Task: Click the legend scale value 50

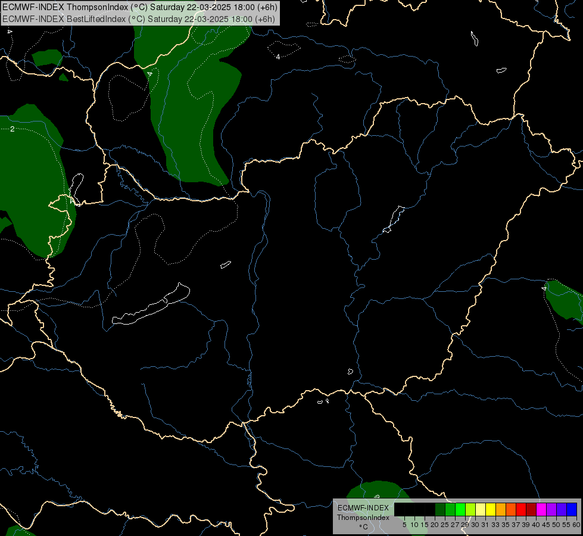Action: click(556, 525)
